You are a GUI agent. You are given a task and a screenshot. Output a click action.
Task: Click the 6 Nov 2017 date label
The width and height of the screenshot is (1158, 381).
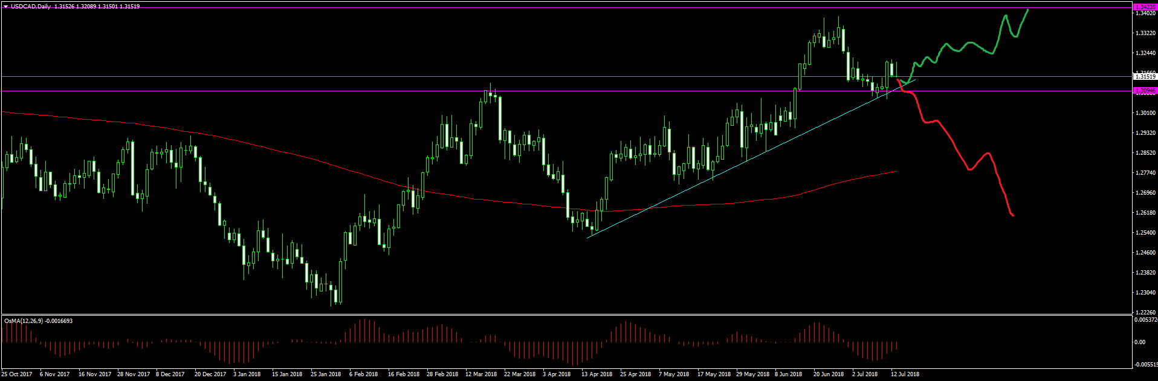tap(55, 374)
